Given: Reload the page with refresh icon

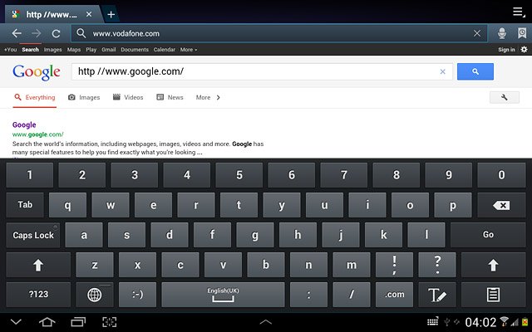Looking at the screenshot, I should coord(56,33).
